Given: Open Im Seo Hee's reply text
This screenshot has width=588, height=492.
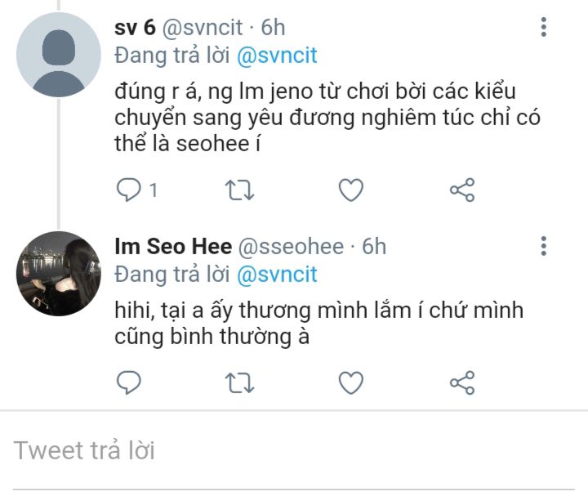Looking at the screenshot, I should (318, 323).
